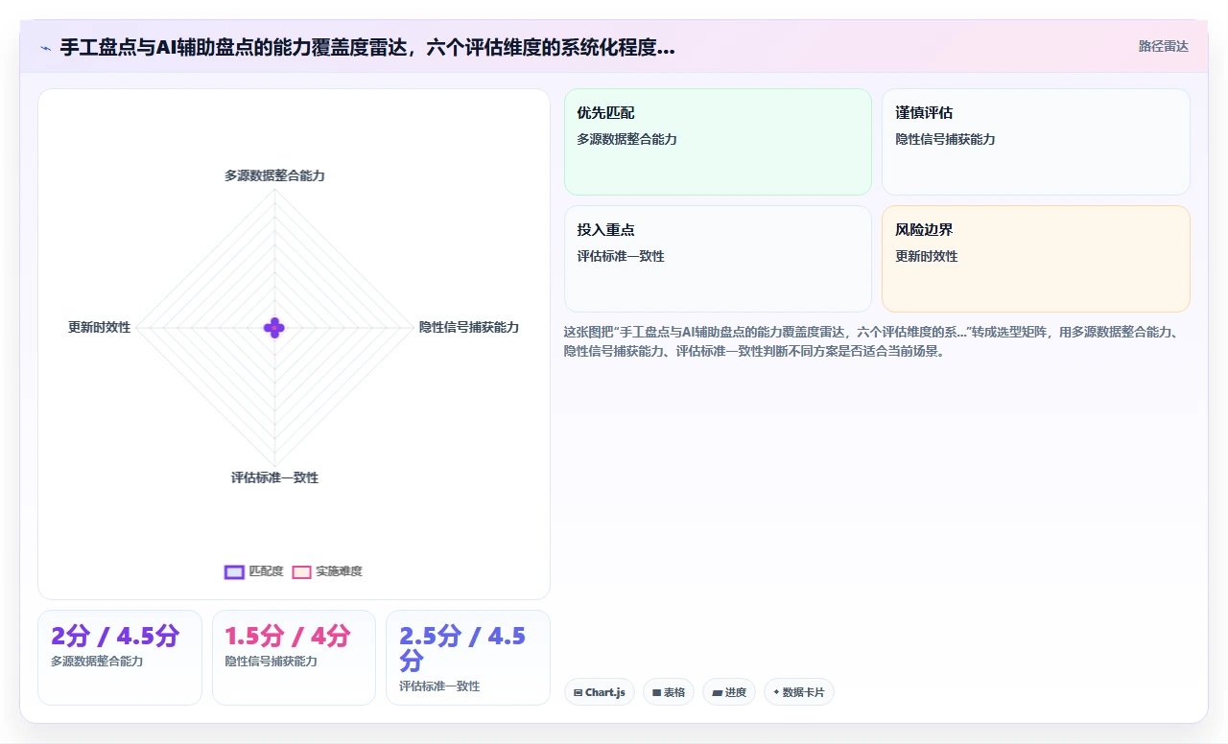The height and width of the screenshot is (744, 1228).
Task: Click the 2.5分 / 4.5分 score card
Action: coord(468,658)
